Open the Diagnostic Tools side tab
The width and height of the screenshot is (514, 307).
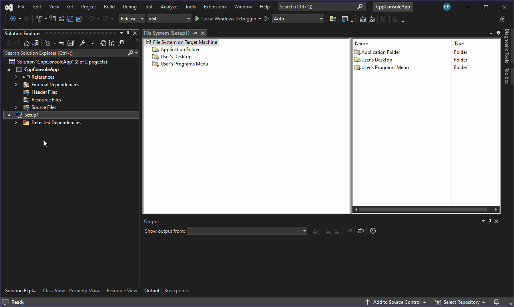[x=507, y=46]
